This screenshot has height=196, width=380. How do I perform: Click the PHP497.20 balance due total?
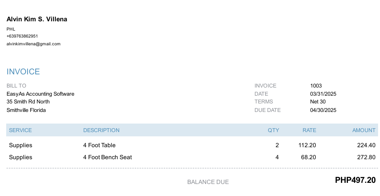click(355, 180)
